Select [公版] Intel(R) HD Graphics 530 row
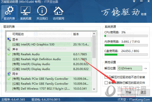 tap(49, 44)
